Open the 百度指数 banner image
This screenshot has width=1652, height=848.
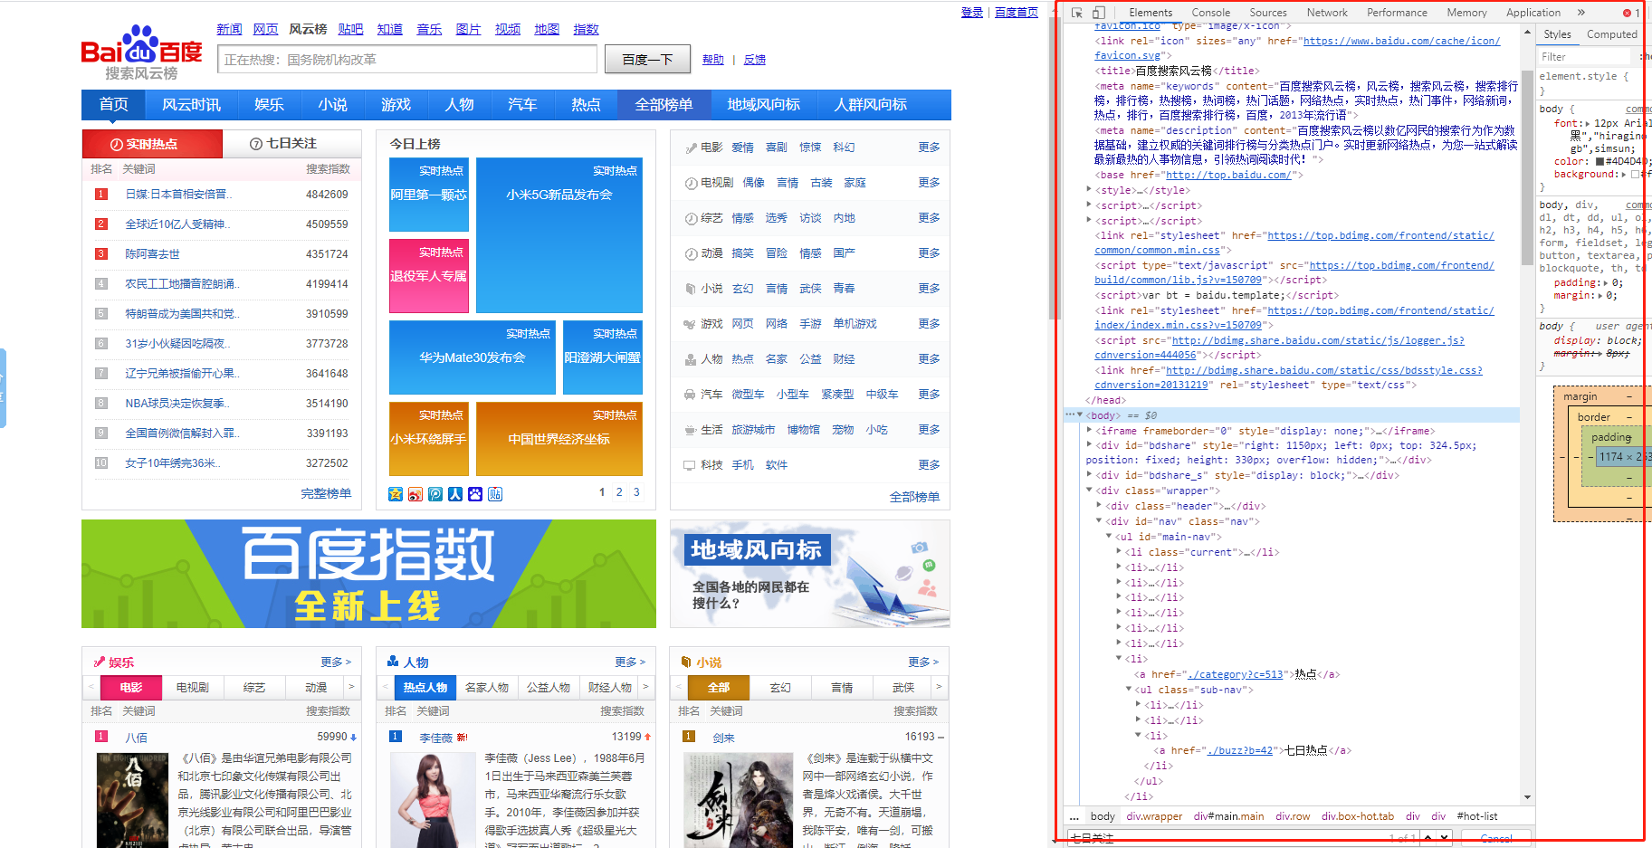[368, 574]
